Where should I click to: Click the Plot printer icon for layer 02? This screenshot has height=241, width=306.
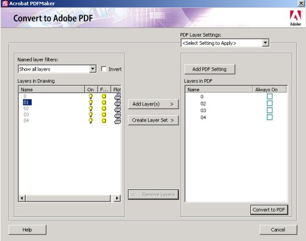(x=118, y=109)
